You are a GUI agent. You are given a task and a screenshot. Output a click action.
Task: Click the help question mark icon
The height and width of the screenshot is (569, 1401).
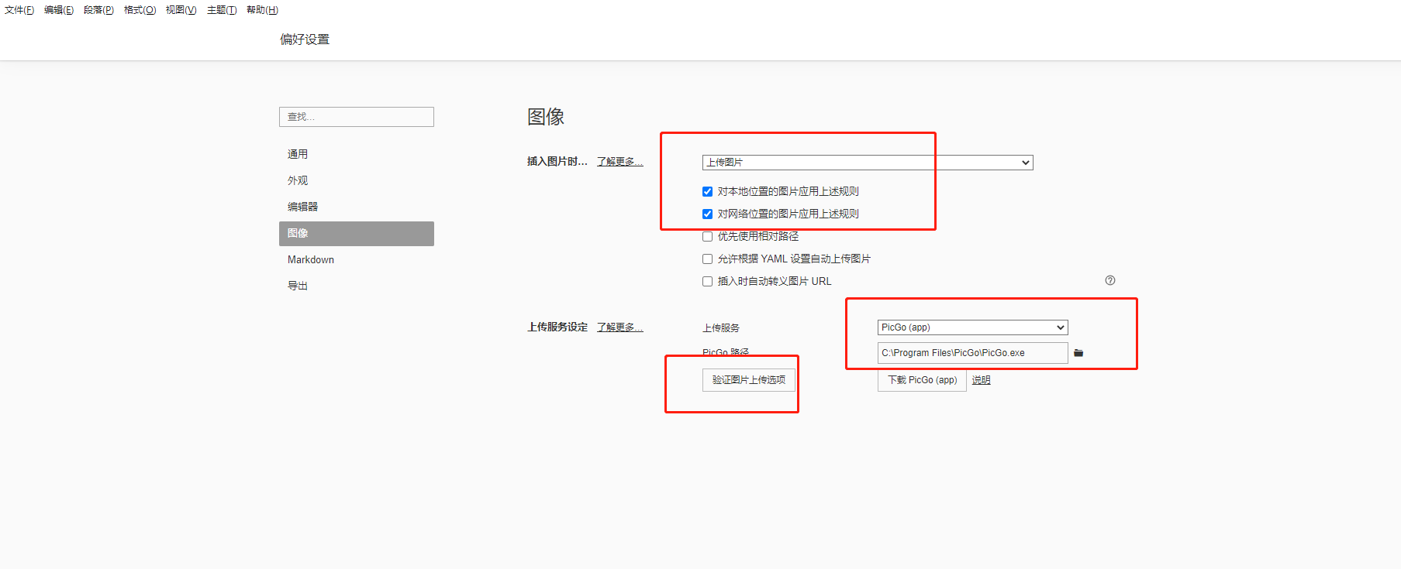(x=1109, y=280)
